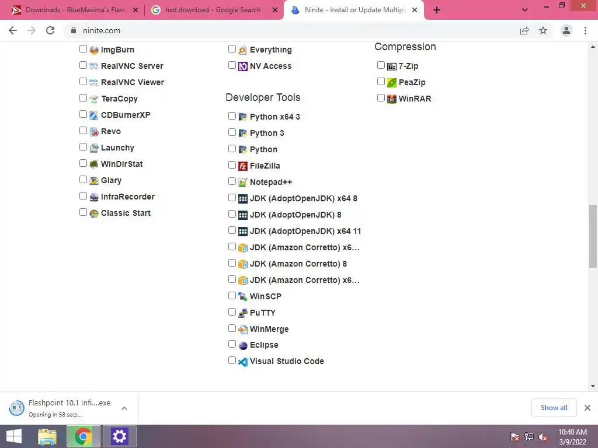Click Show all downloads button
Screen dimensions: 598x448
point(554,408)
